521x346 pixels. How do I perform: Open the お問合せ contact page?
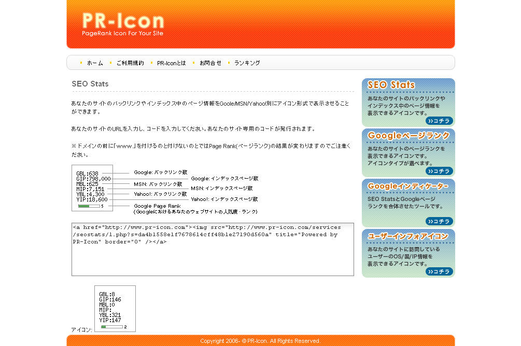point(210,63)
